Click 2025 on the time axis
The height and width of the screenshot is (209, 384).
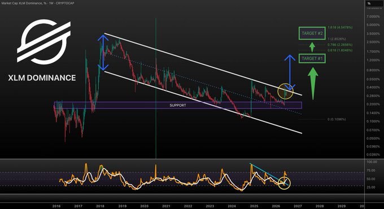click(254, 206)
